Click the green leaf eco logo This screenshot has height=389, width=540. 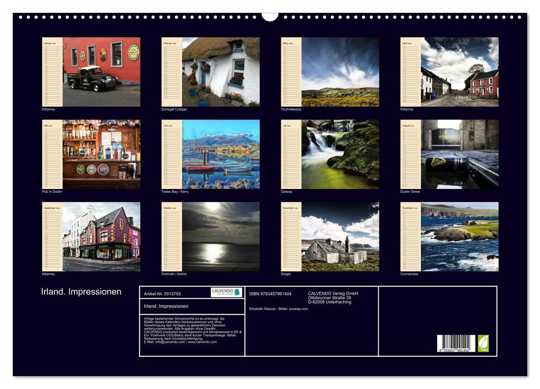(483, 343)
